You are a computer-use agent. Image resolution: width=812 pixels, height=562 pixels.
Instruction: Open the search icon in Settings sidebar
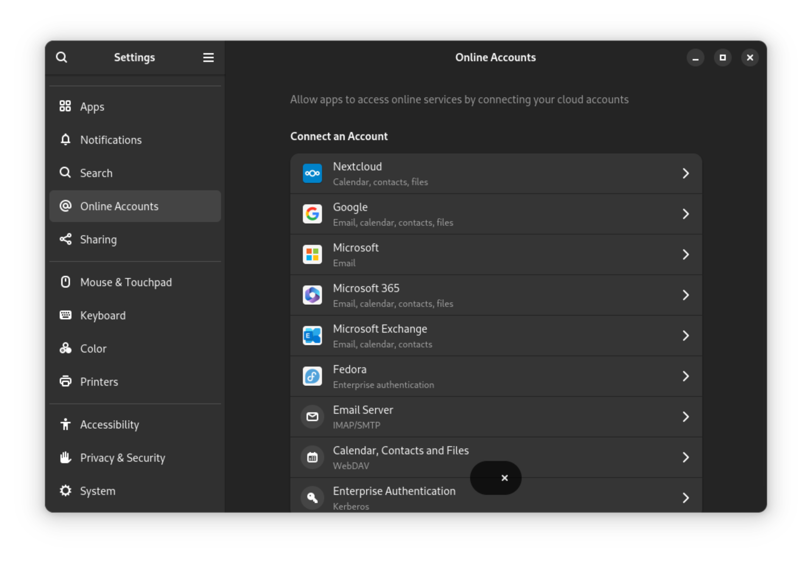(62, 57)
